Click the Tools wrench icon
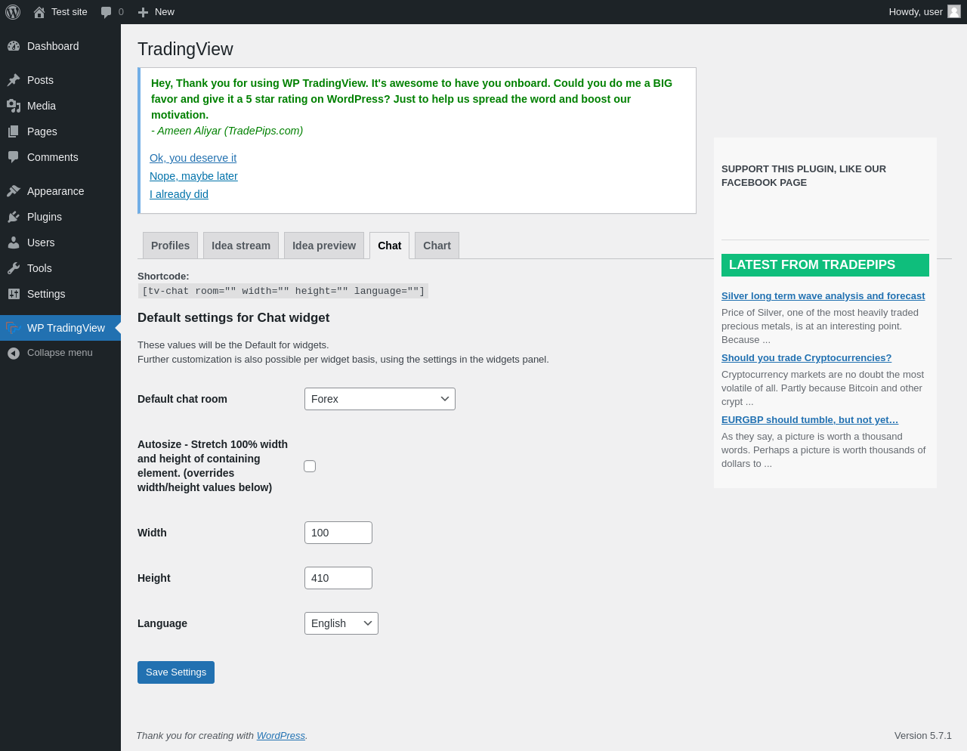The image size is (967, 751). [x=14, y=268]
